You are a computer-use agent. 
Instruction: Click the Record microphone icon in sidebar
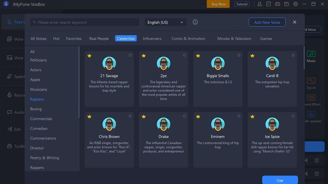[x=9, y=95]
